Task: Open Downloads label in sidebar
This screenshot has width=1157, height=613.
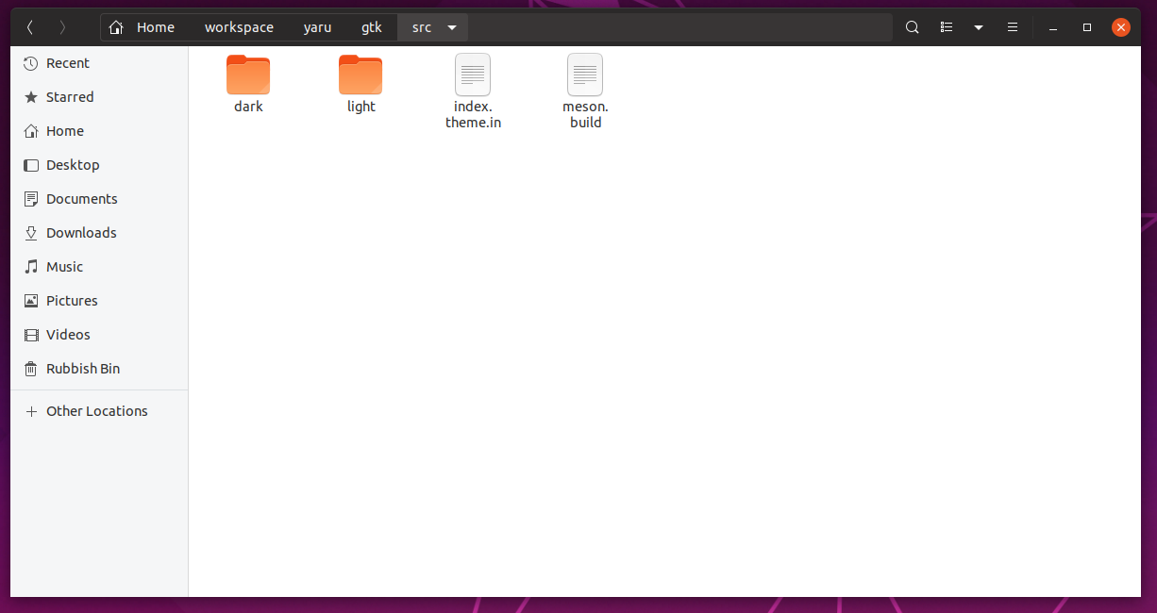Action: (x=81, y=233)
